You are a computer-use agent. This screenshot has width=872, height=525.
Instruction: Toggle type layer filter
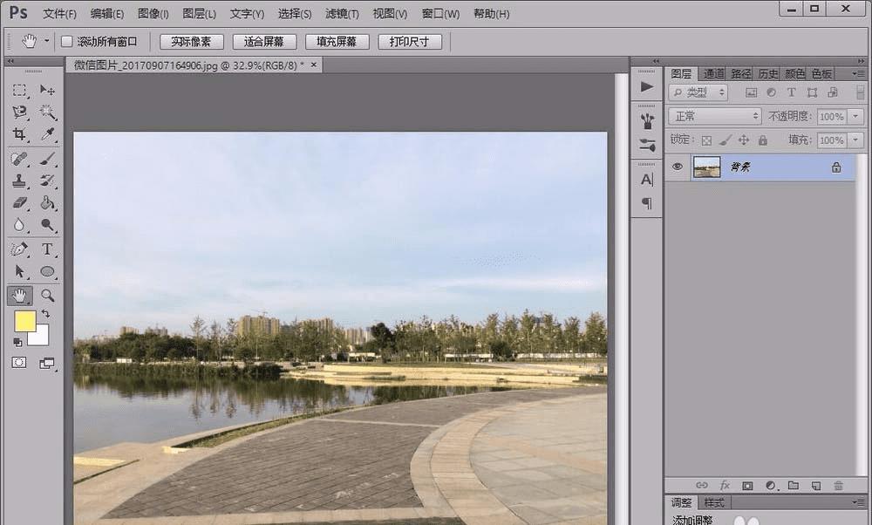click(792, 92)
